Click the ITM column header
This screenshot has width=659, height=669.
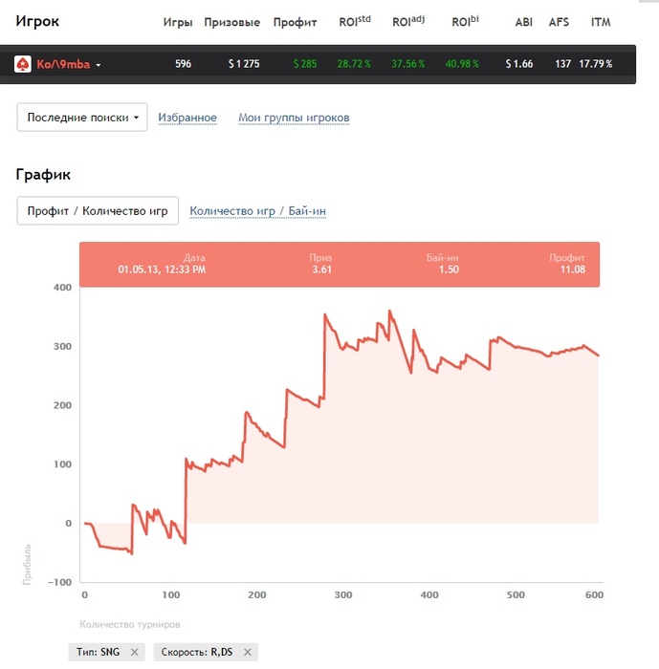tap(601, 22)
